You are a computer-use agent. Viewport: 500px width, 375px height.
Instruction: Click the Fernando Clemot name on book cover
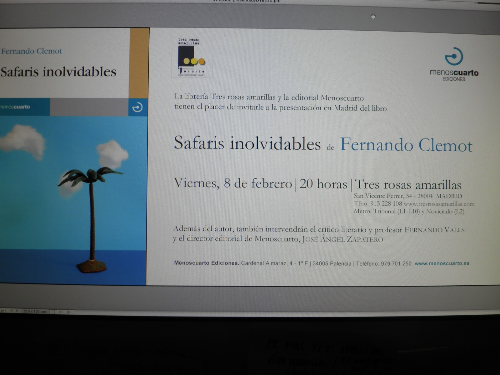pos(32,51)
